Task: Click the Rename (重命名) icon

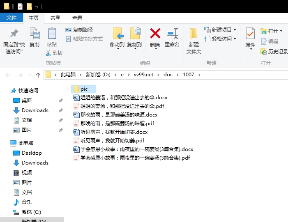Action: 172,33
